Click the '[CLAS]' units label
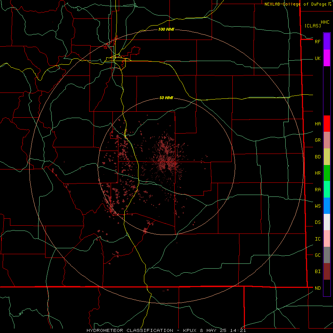 tap(313, 26)
